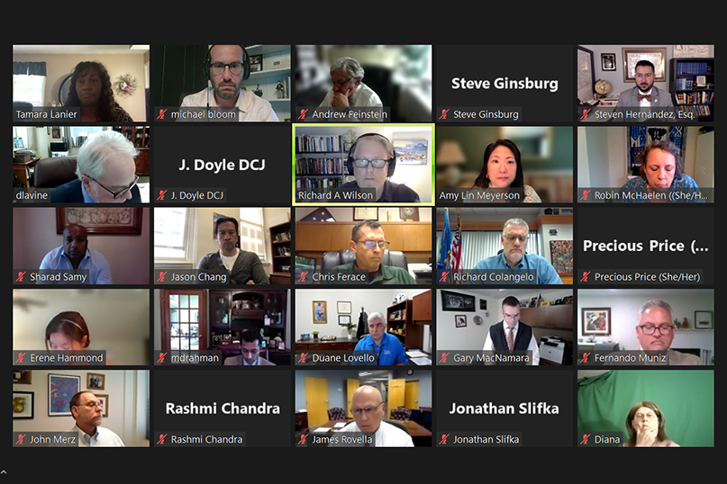The height and width of the screenshot is (484, 727).
Task: Expand the chevron arrow at bottom left corner
Action: 4,472
